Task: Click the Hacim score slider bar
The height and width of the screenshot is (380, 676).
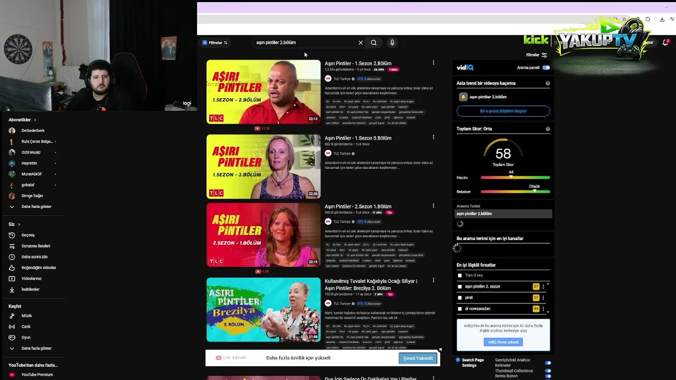Action: click(x=515, y=178)
